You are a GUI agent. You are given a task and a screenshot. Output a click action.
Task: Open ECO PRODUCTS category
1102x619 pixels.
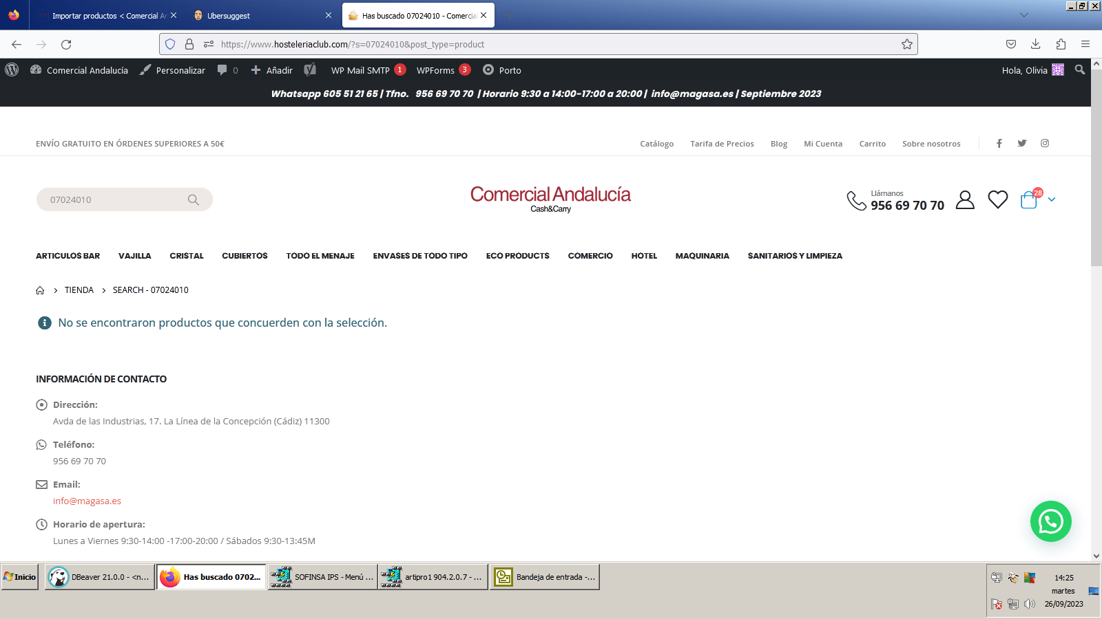point(517,256)
